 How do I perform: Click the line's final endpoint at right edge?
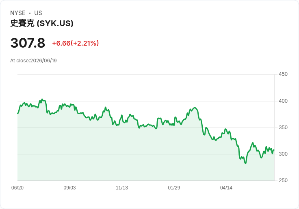274,150
